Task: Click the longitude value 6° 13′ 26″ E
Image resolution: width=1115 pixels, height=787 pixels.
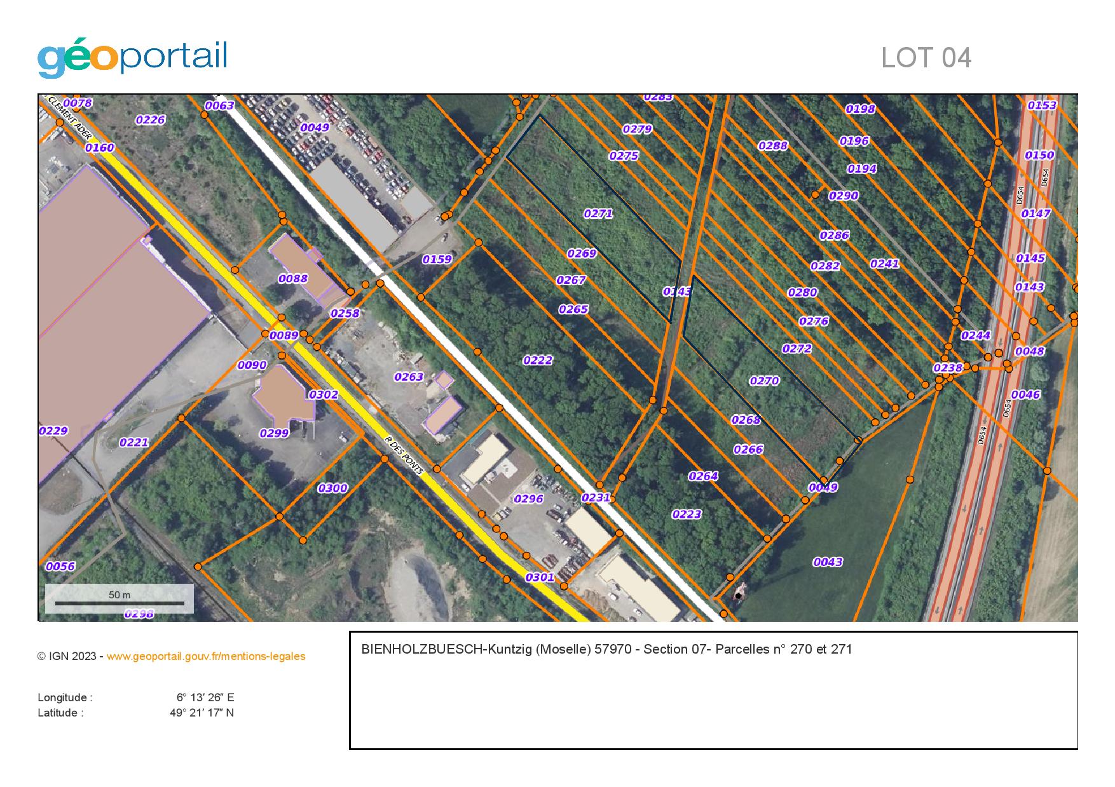Action: click(205, 697)
